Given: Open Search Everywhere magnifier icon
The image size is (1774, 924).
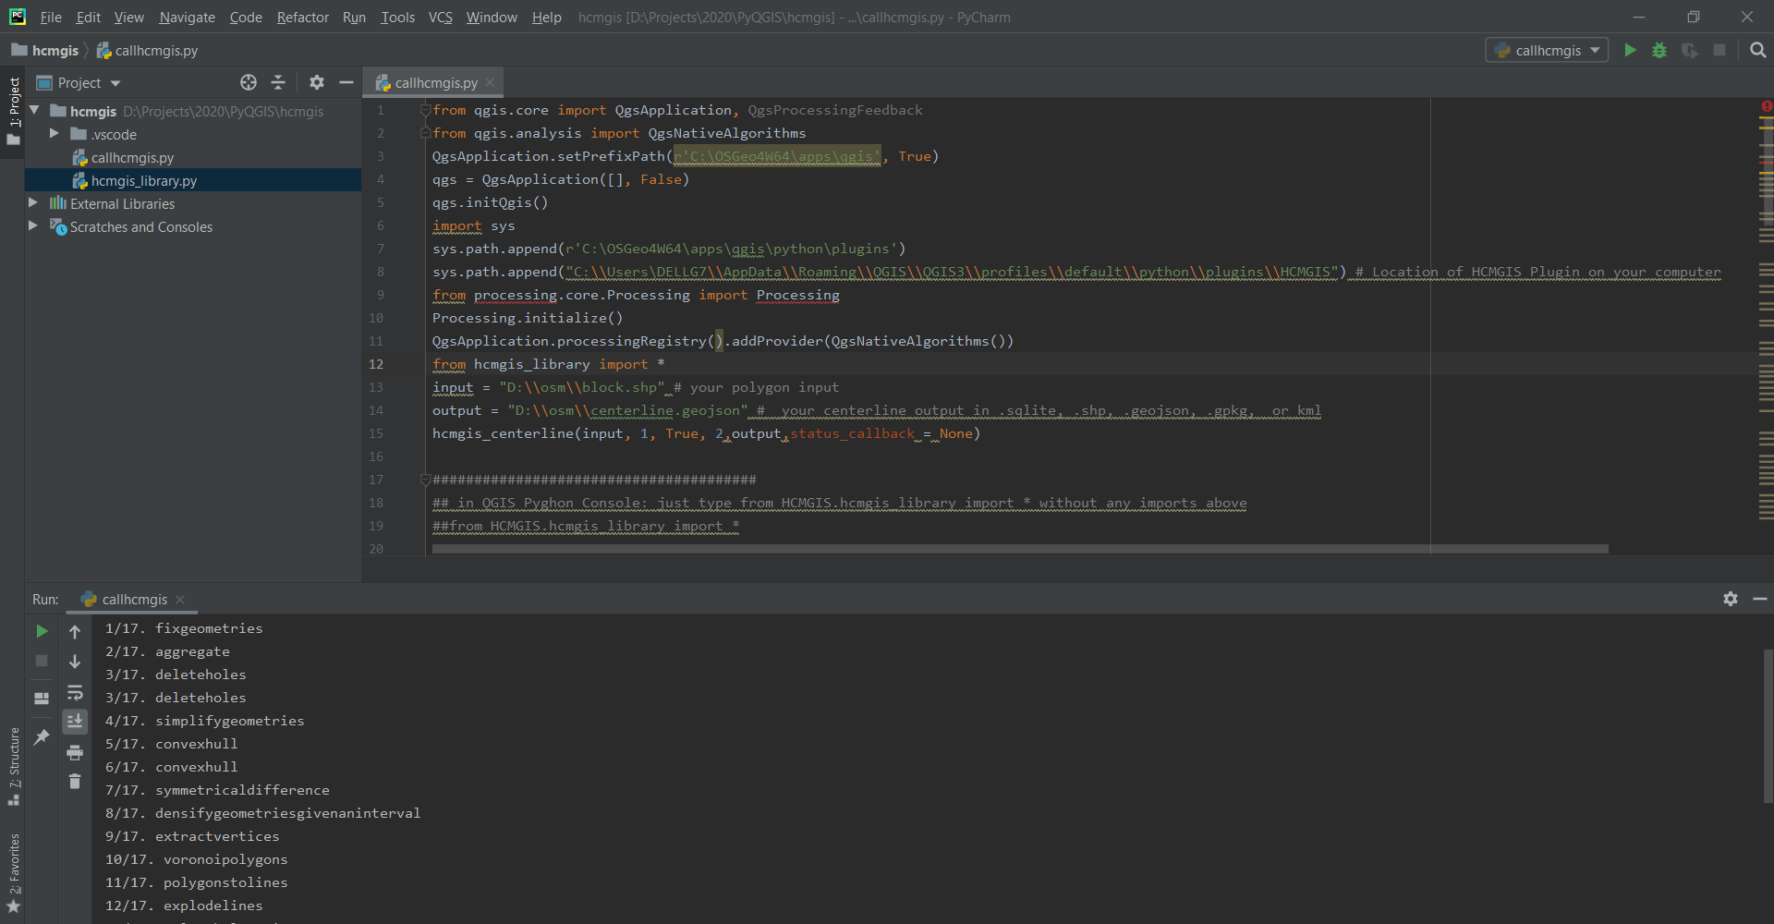Looking at the screenshot, I should [1757, 50].
